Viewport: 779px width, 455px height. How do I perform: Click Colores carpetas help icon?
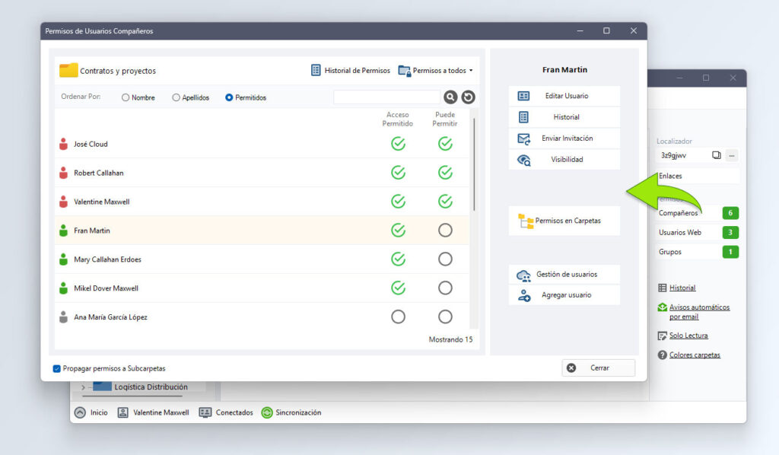[663, 355]
